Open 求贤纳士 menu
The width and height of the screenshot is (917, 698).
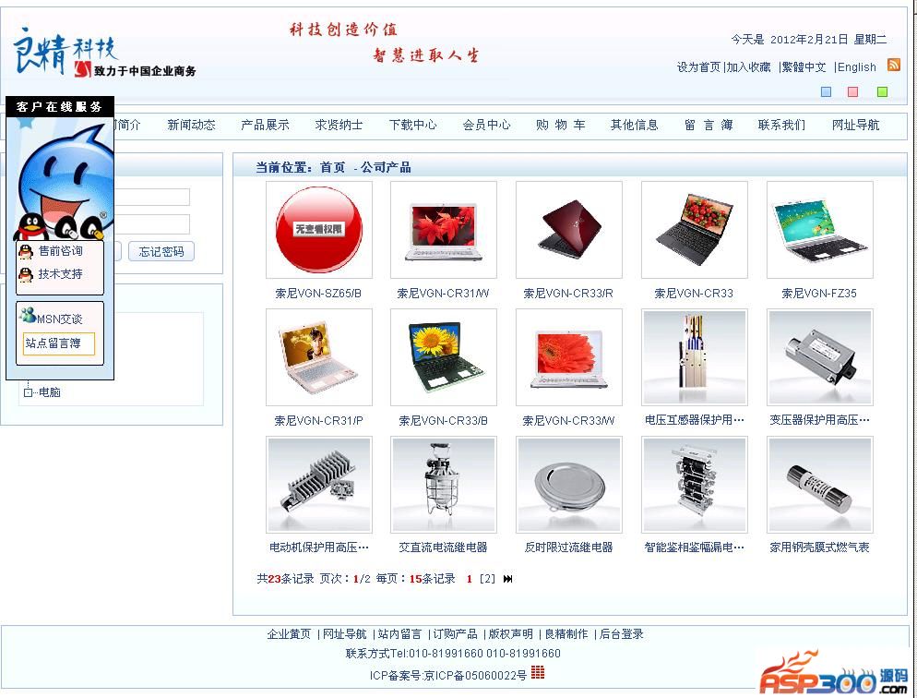click(x=339, y=126)
